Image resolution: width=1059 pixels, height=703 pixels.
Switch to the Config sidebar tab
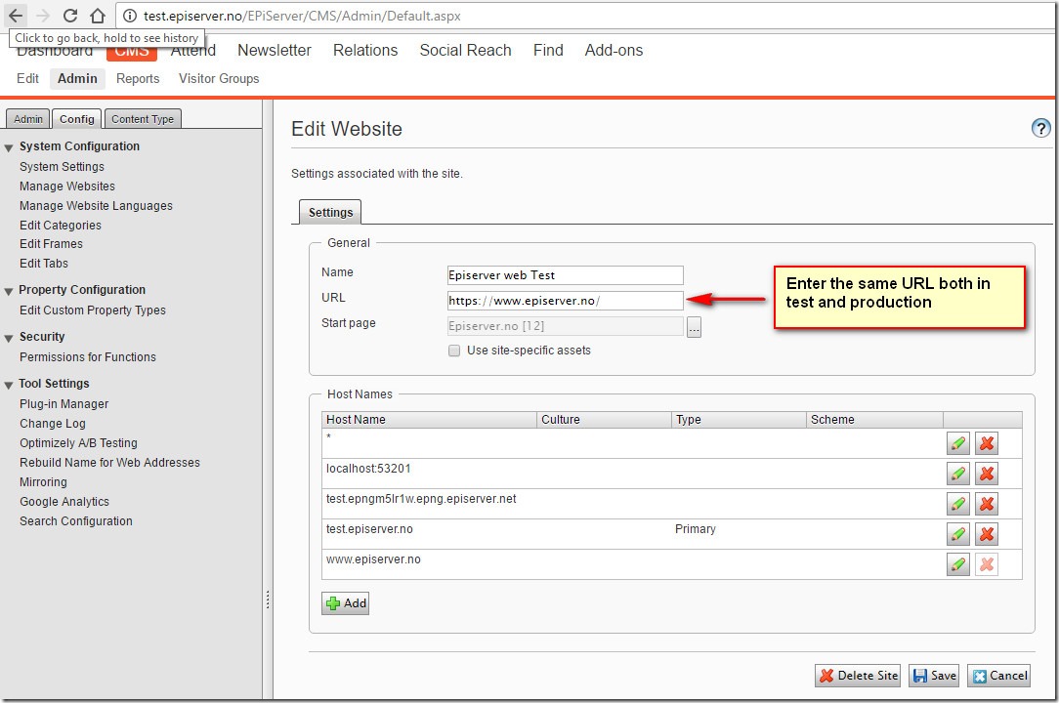click(x=77, y=119)
